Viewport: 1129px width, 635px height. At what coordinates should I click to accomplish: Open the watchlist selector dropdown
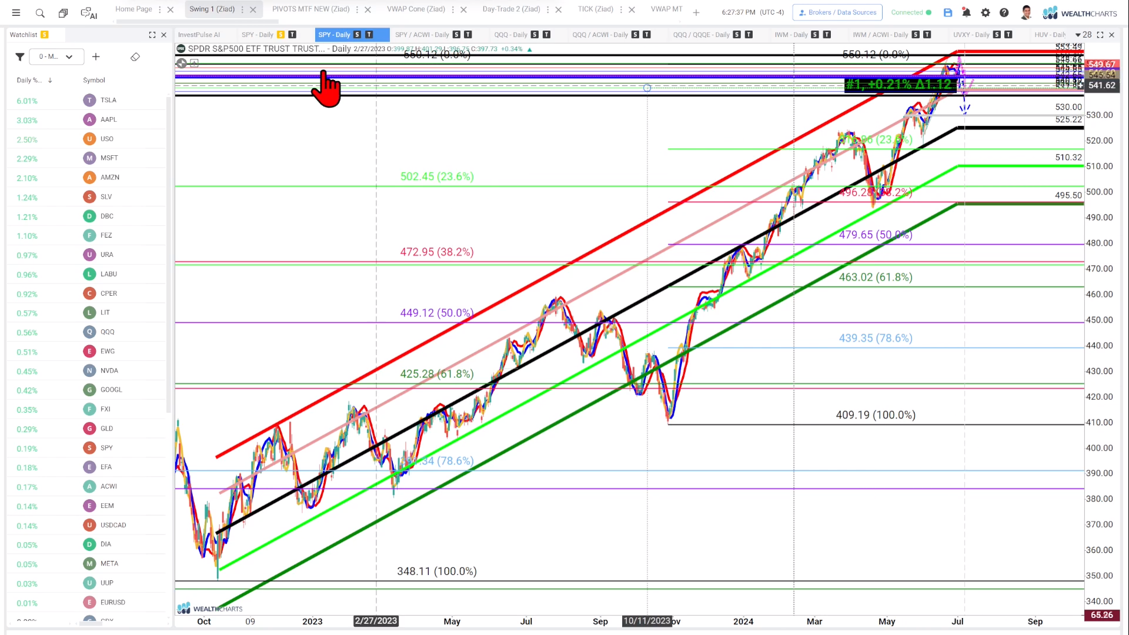(x=56, y=57)
